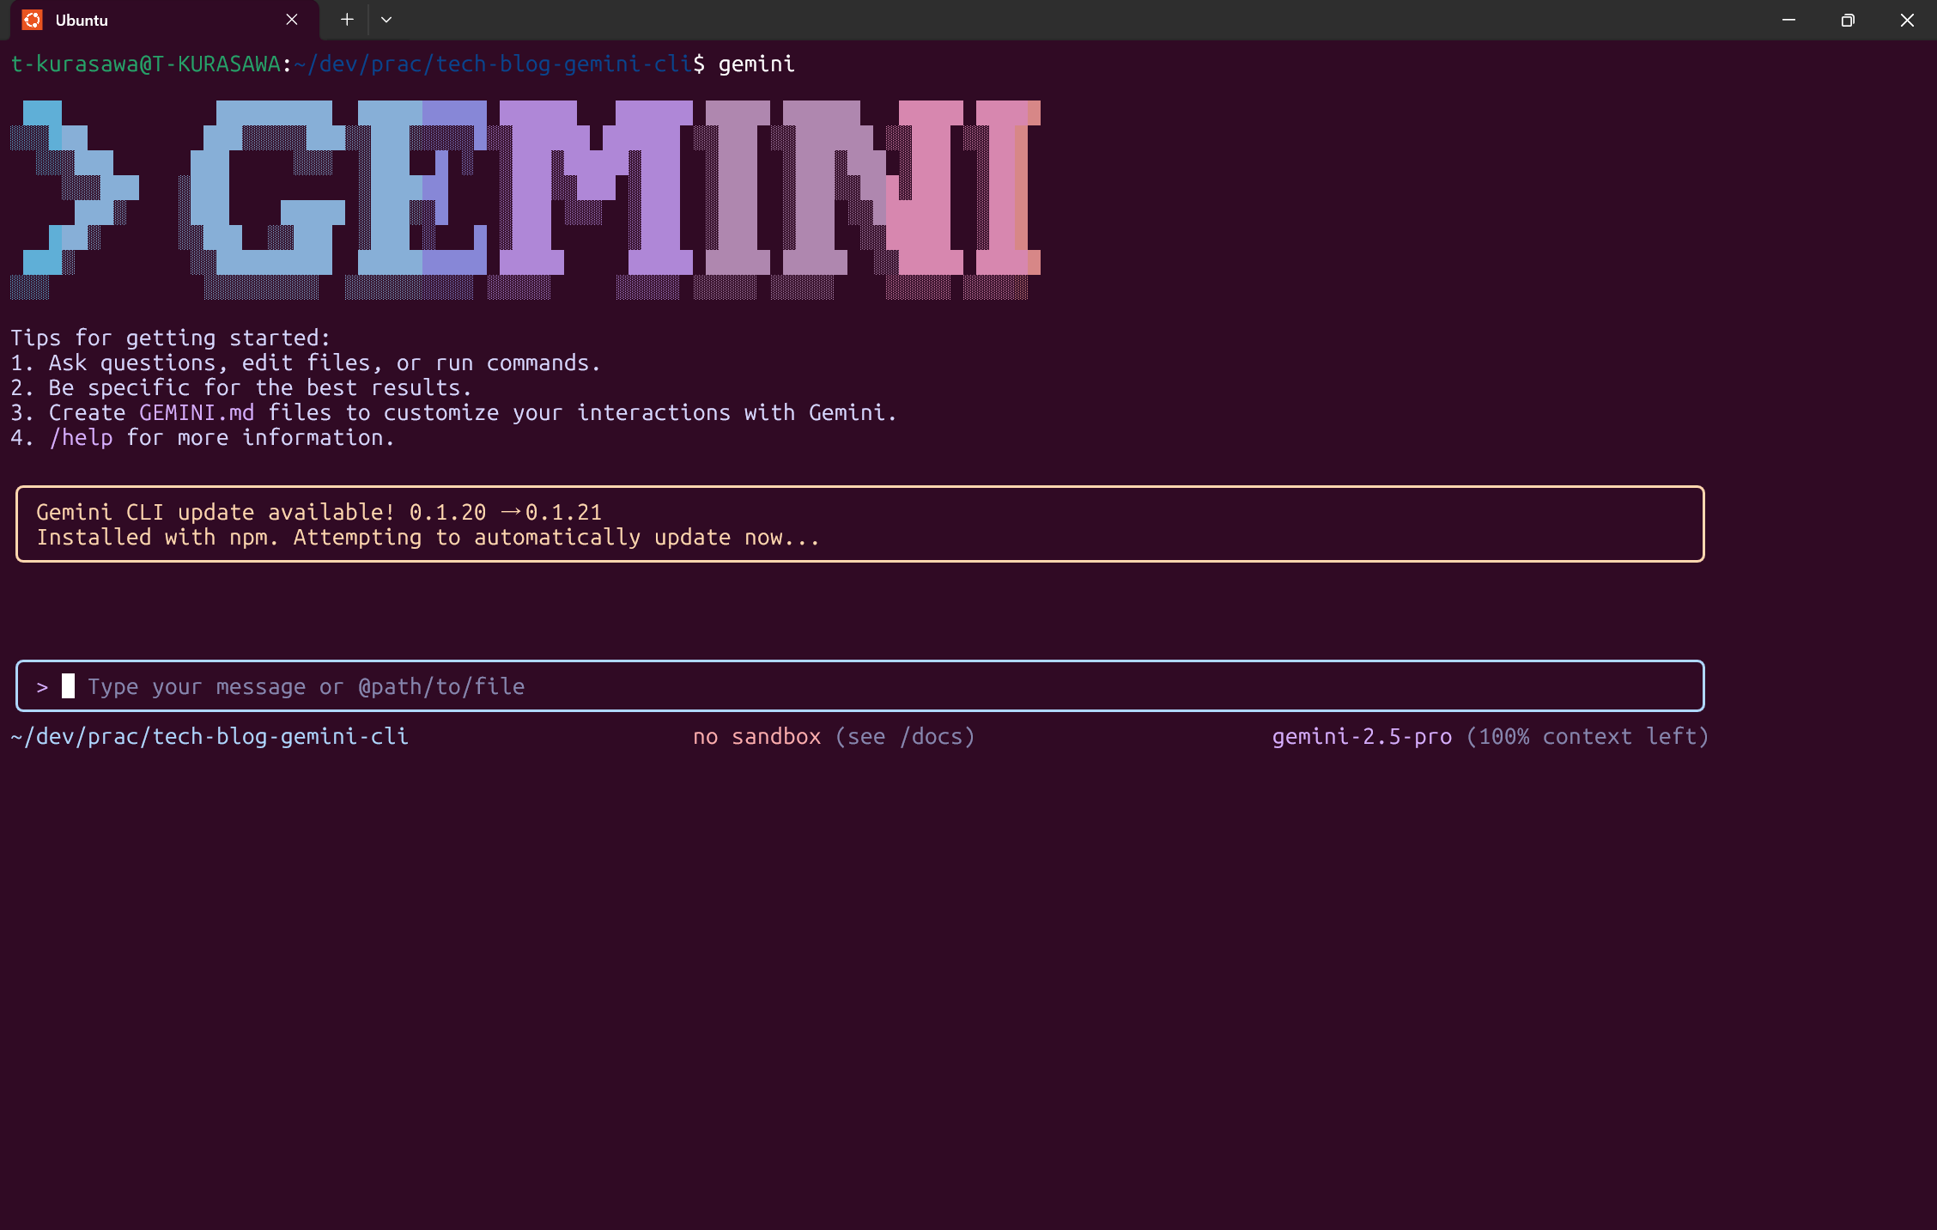
Task: Click the message input box
Action: tap(859, 686)
